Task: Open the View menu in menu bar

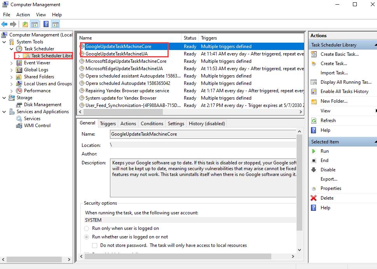Action: (41, 15)
